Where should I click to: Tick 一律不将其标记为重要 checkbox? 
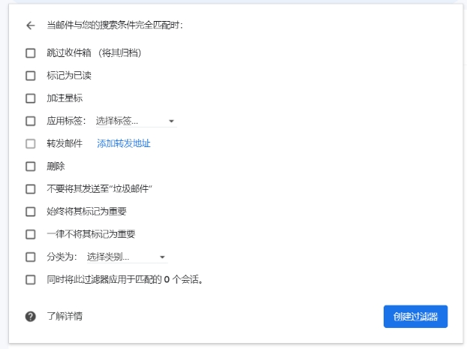pos(30,234)
